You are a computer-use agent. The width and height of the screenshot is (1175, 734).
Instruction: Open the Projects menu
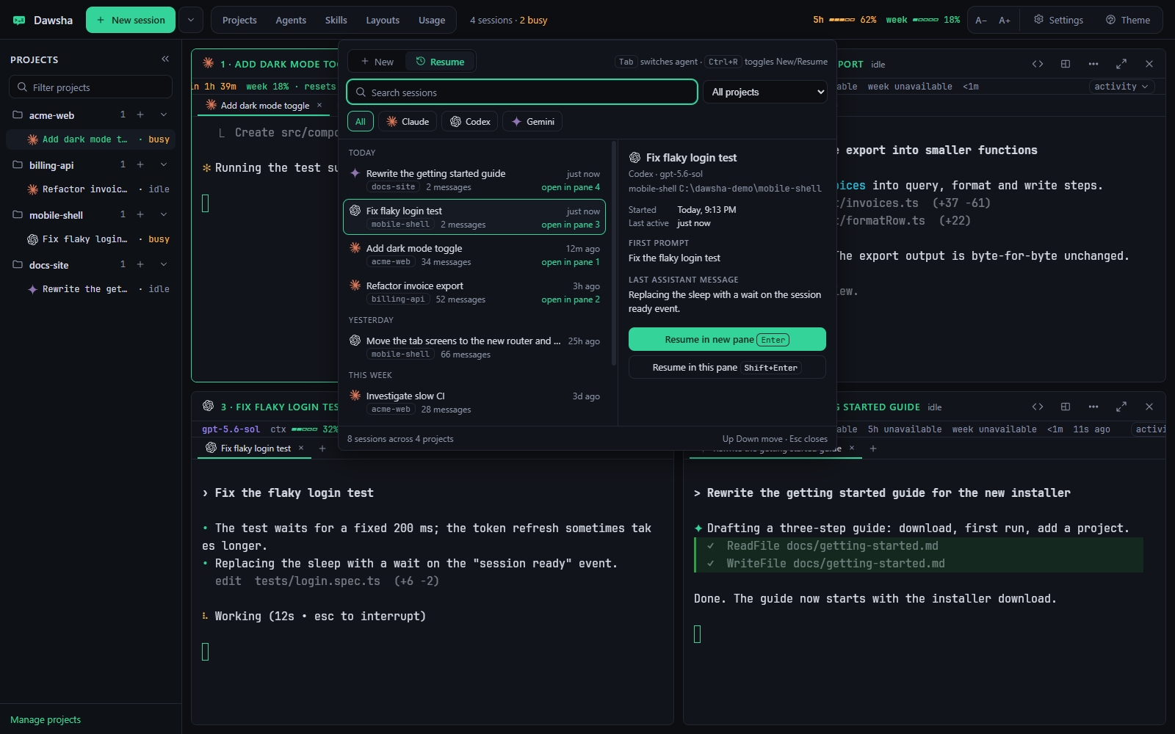pyautogui.click(x=239, y=21)
